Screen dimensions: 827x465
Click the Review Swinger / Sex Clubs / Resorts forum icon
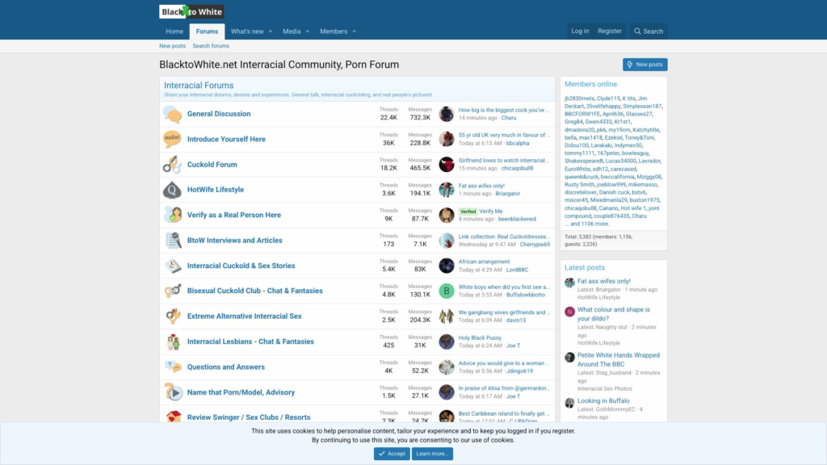(x=172, y=417)
